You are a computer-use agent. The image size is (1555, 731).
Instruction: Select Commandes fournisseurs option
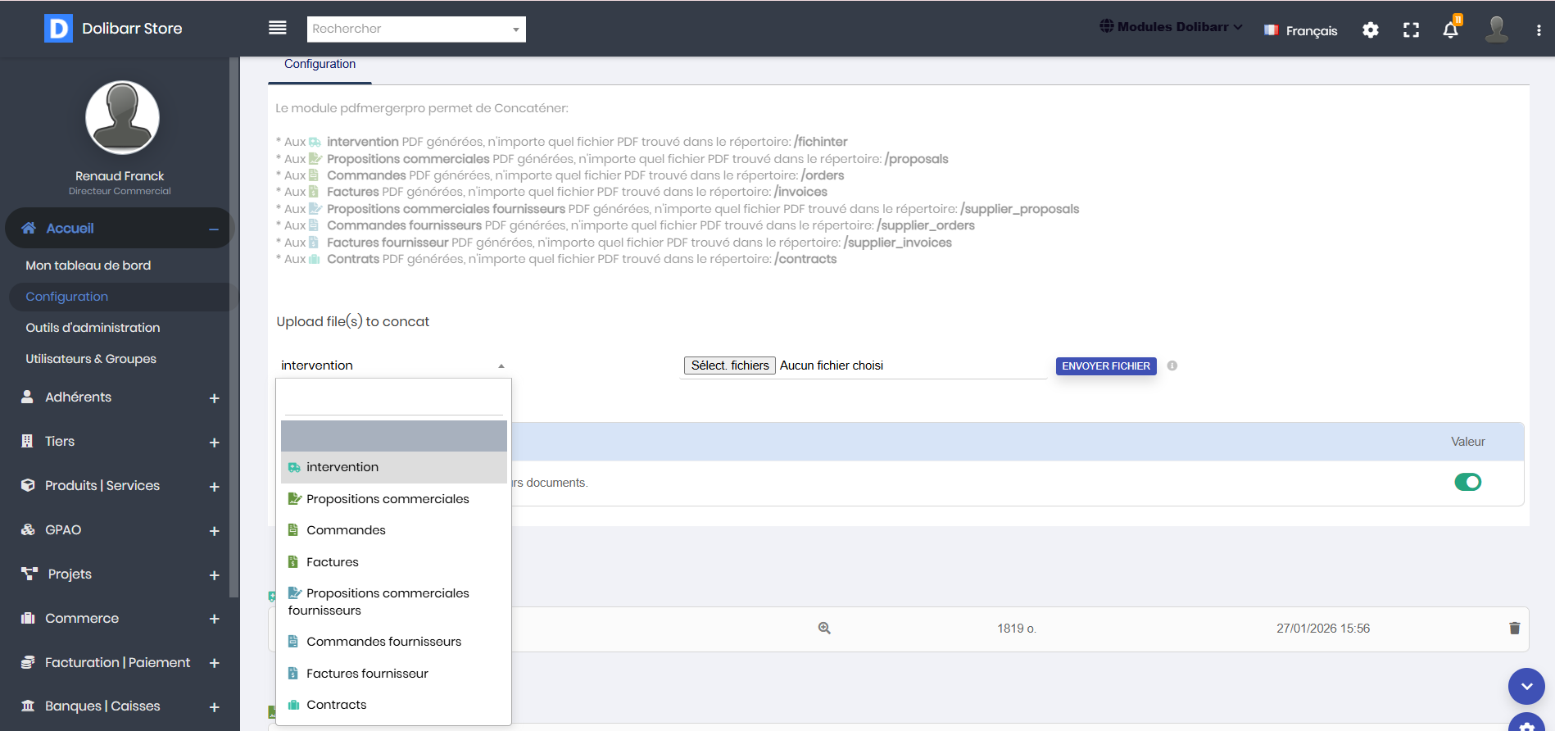pos(394,642)
